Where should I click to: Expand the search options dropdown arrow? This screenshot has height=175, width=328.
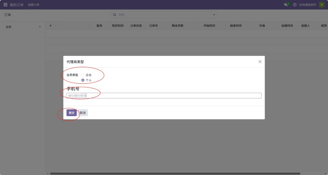tap(214, 15)
